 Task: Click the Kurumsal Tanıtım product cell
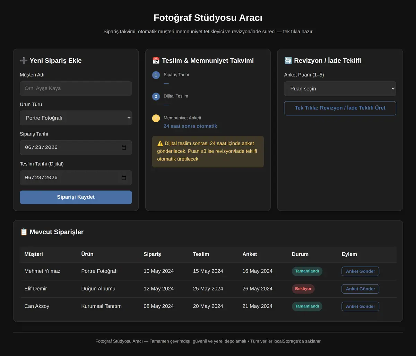click(102, 306)
